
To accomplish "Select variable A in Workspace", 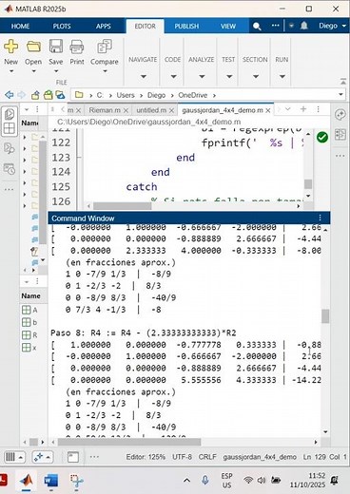I will pyautogui.click(x=29, y=310).
